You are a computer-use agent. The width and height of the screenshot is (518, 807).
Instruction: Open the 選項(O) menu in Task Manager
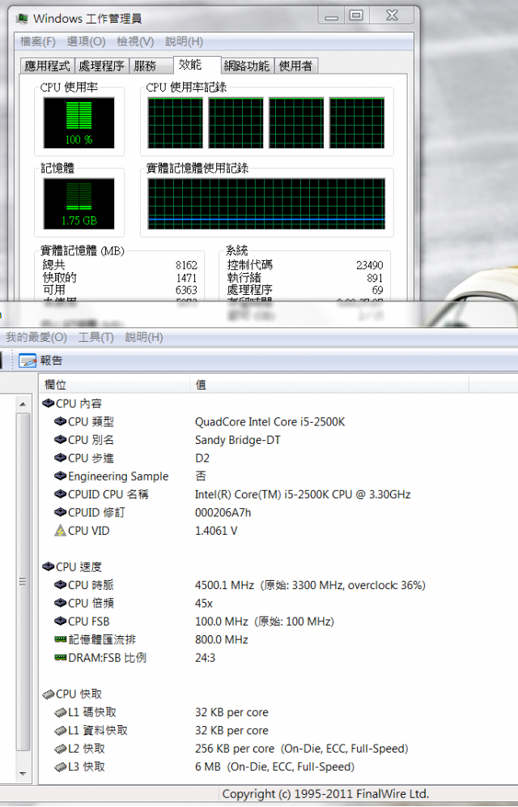pos(86,41)
